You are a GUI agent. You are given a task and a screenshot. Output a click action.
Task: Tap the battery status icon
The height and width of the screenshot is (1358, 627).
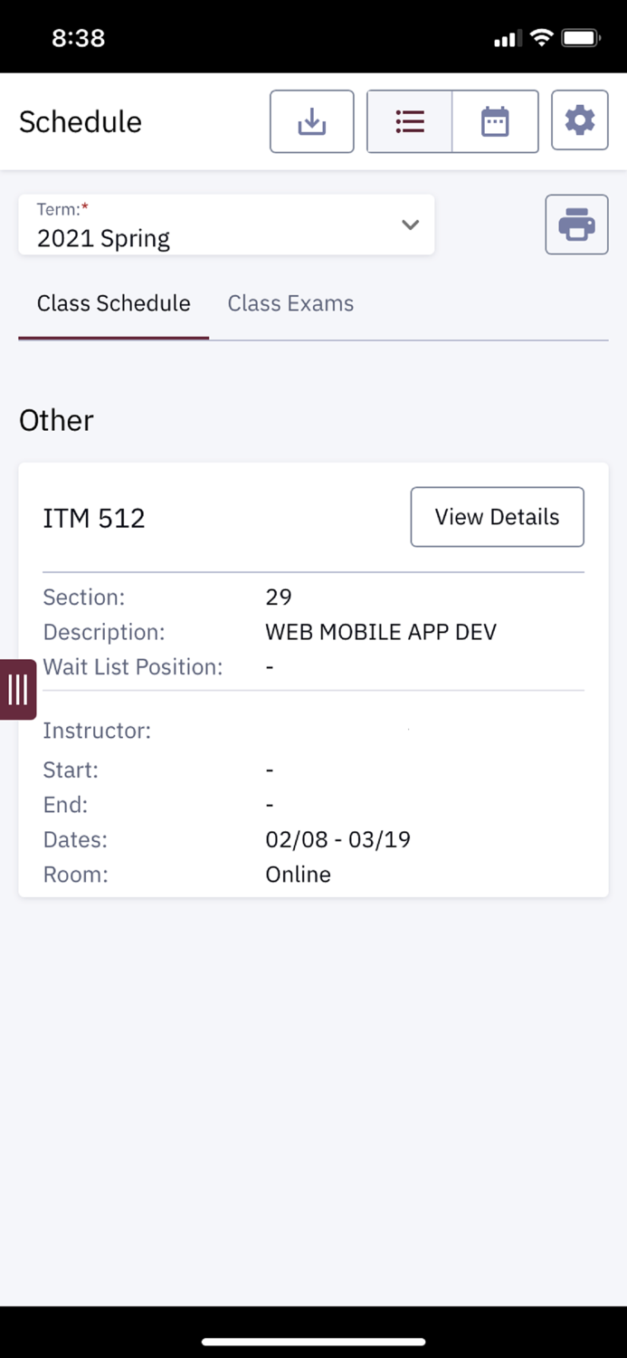point(580,38)
